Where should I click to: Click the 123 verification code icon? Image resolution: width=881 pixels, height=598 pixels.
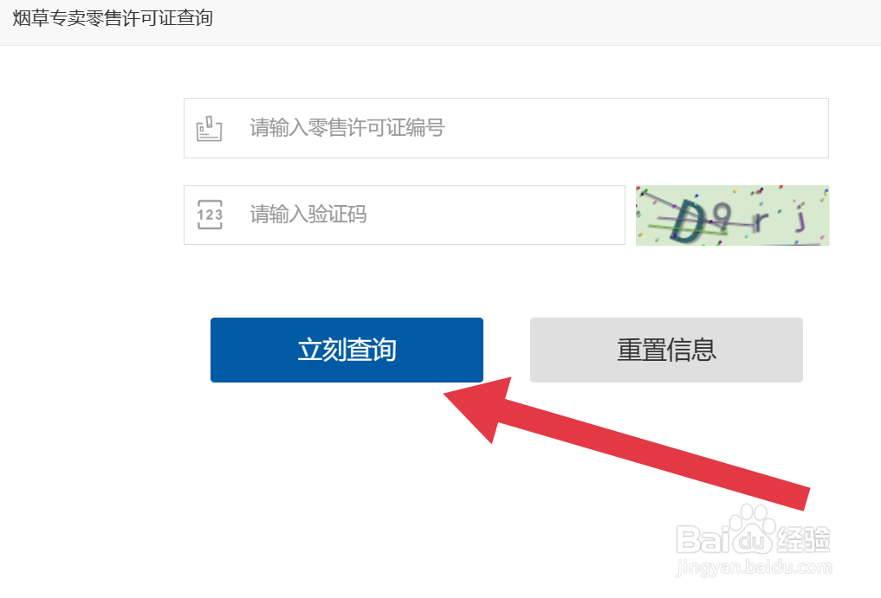point(210,215)
